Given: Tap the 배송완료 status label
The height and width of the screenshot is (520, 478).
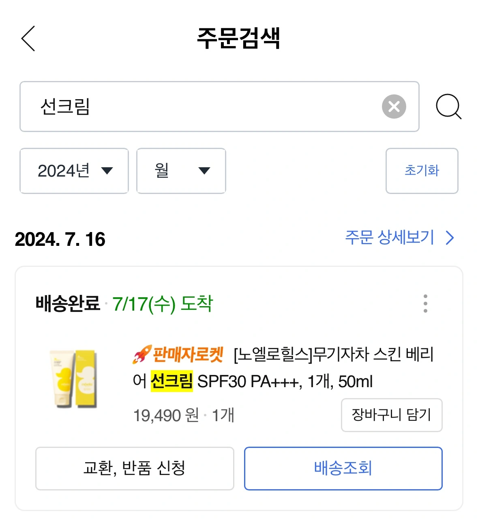Looking at the screenshot, I should [x=68, y=303].
